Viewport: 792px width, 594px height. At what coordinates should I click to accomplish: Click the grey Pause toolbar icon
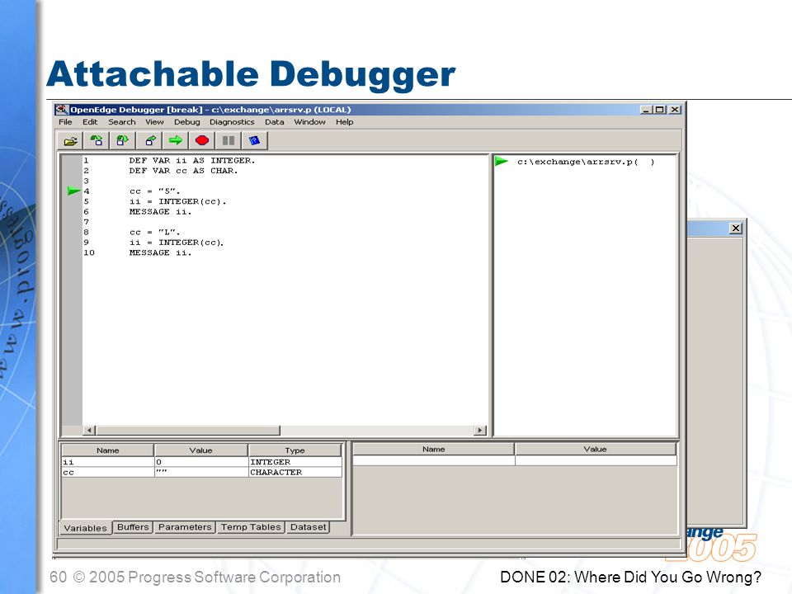coord(229,140)
